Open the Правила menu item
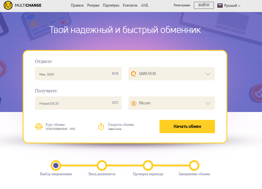The height and width of the screenshot is (189, 262). [77, 5]
